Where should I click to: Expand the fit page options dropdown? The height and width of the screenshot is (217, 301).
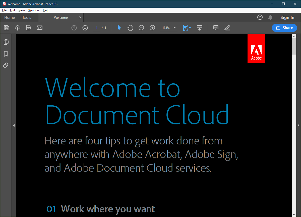190,28
